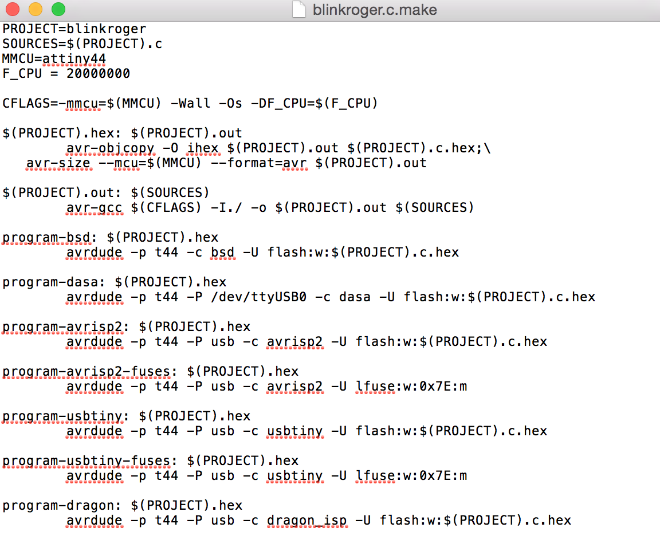Click the misspelled word attiny44
The width and height of the screenshot is (660, 559).
74,58
